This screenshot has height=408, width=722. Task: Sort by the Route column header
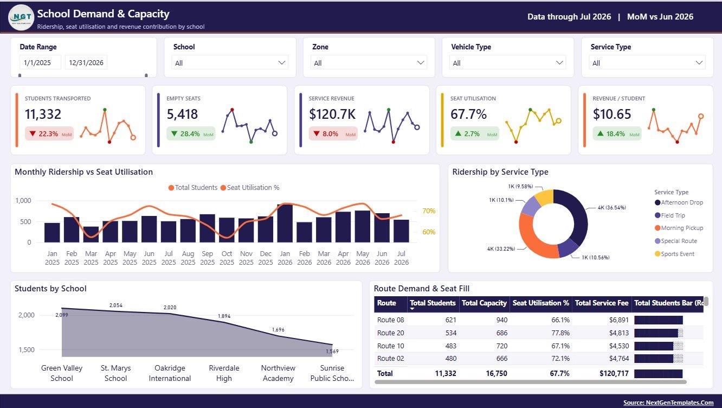[x=390, y=304]
